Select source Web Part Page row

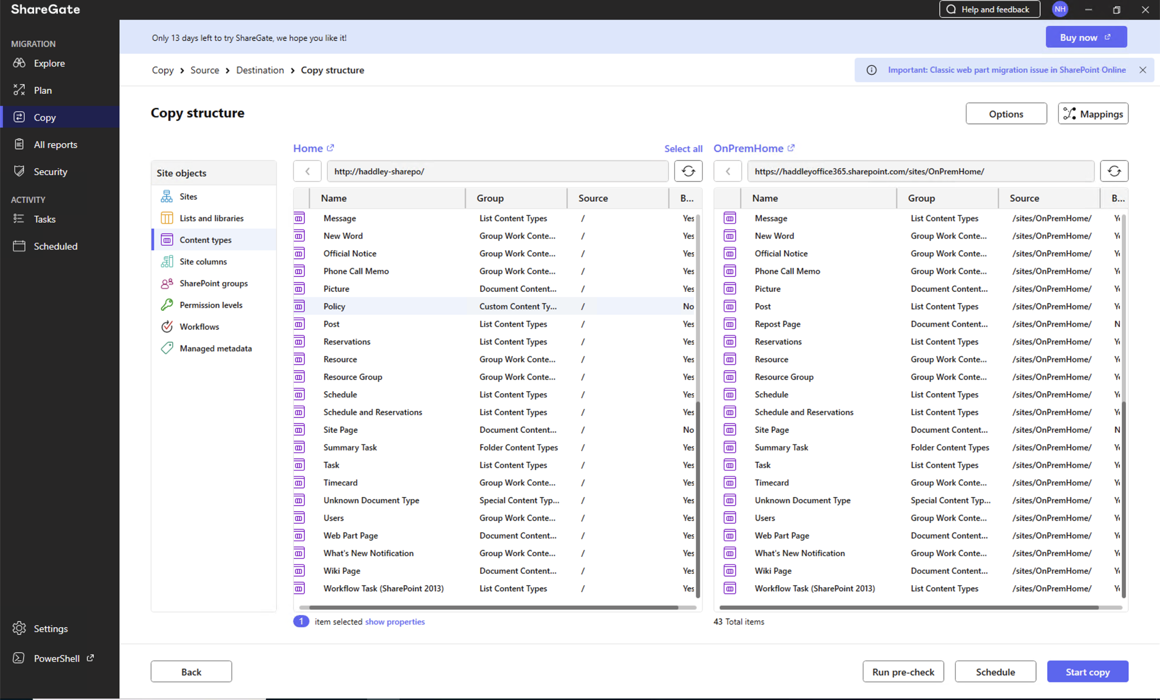click(x=495, y=536)
